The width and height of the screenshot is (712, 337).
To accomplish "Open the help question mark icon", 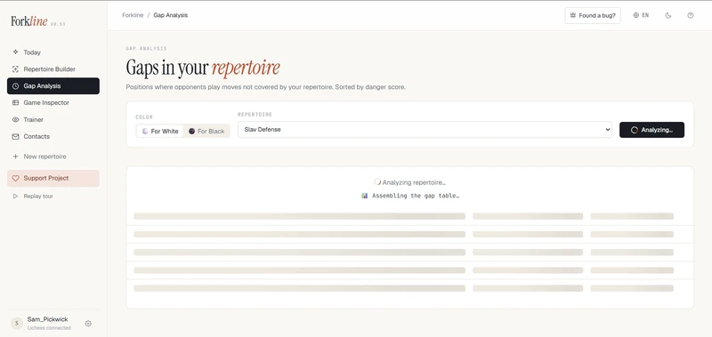I will click(x=691, y=15).
